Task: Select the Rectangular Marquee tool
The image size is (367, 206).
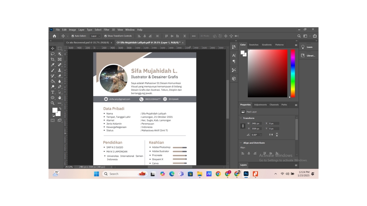Action: (x=60, y=48)
